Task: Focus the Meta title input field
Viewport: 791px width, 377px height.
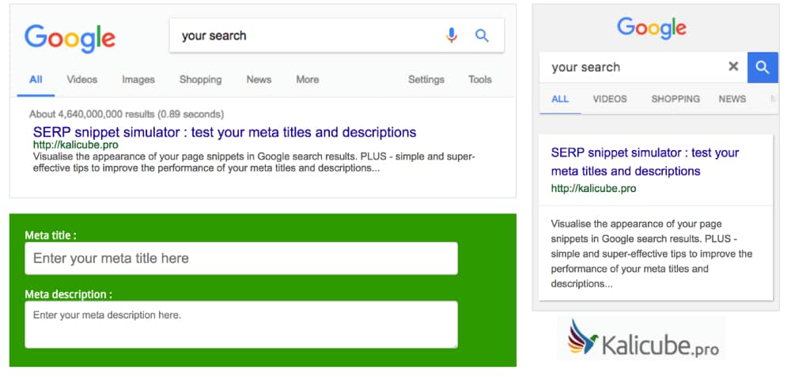Action: [241, 258]
